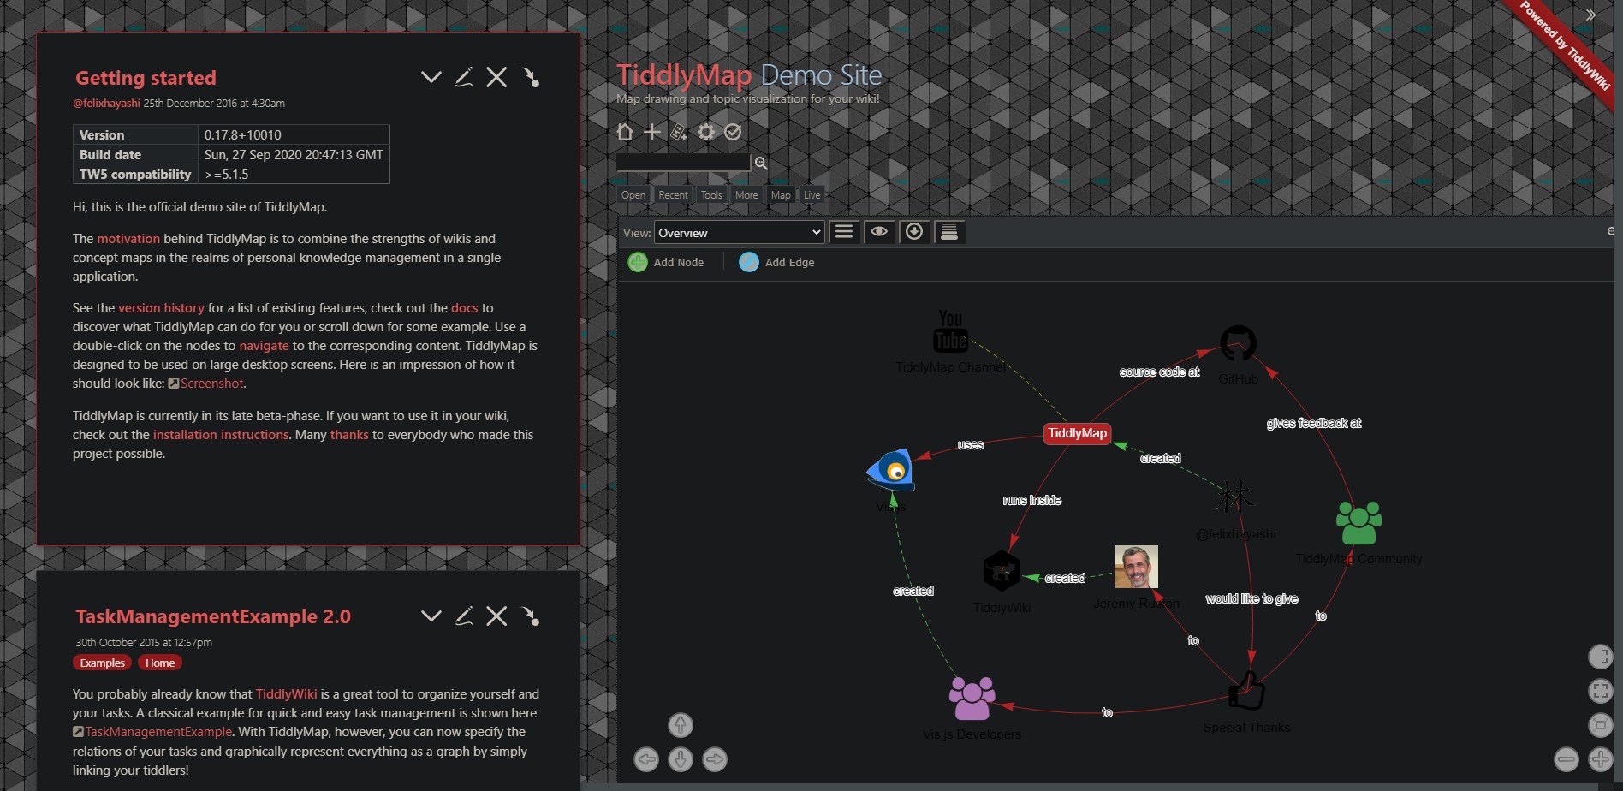Collapse sidebar with double chevron
Viewport: 1623px width, 791px height.
click(x=1590, y=15)
